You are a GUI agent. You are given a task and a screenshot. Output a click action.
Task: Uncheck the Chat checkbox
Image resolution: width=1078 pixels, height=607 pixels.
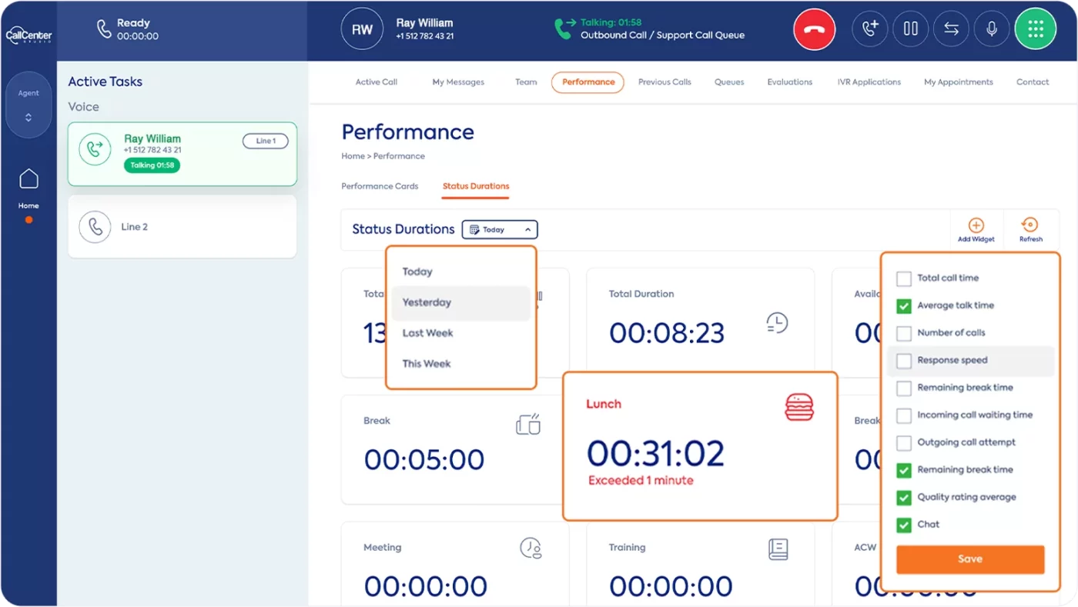pyautogui.click(x=904, y=525)
